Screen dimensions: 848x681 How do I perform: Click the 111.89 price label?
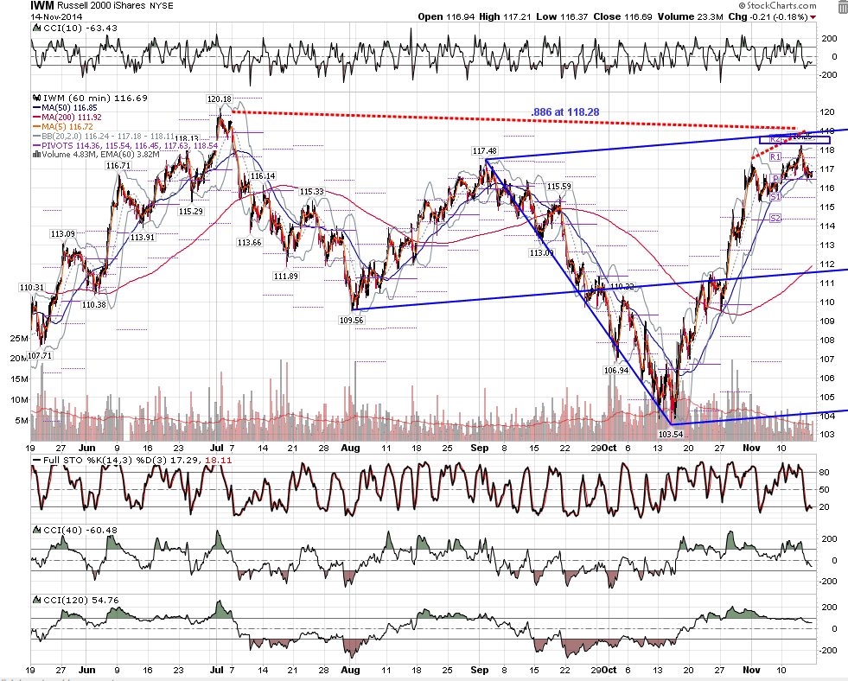pyautogui.click(x=285, y=277)
